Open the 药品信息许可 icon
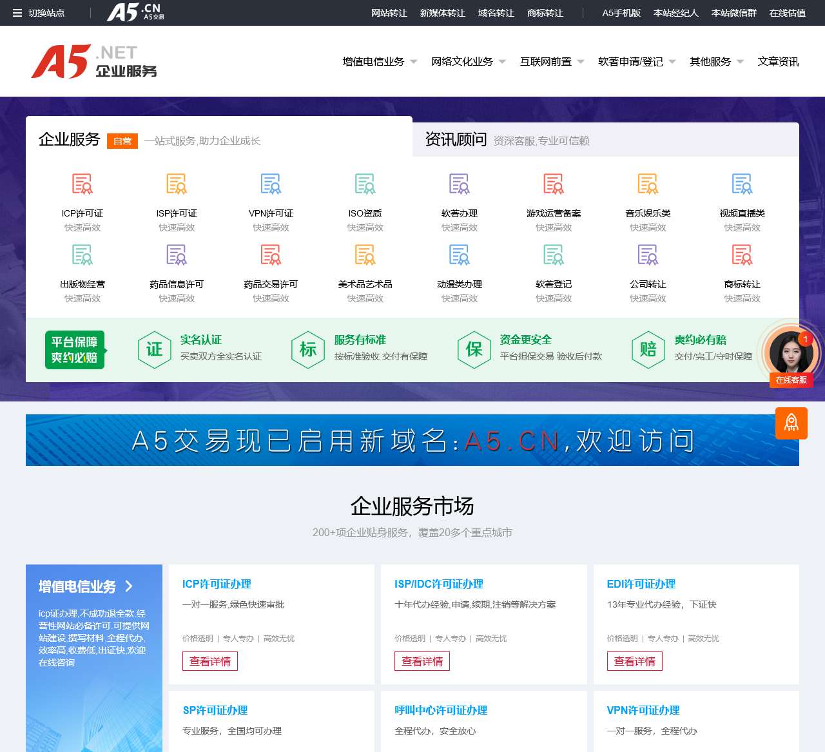This screenshot has width=825, height=752. 177,255
